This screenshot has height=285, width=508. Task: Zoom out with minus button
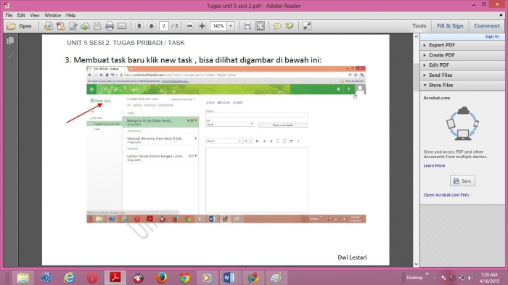click(x=190, y=26)
